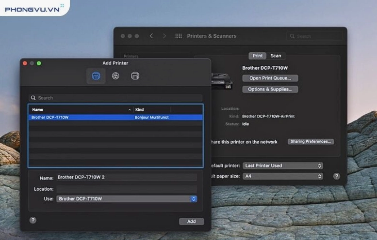This screenshot has height=240, width=377.
Task: Click the help icon in Printers & Scanners
Action: coord(336,176)
